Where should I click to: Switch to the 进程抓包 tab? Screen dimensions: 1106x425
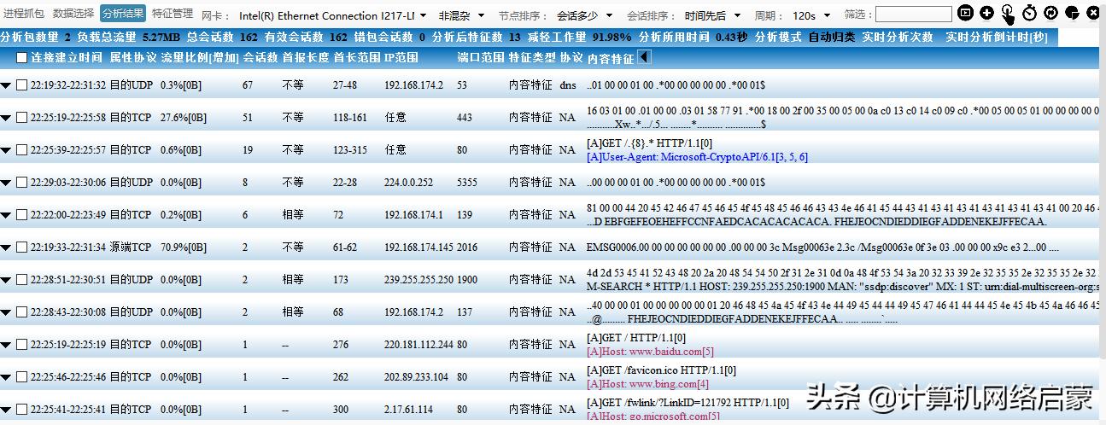click(24, 14)
